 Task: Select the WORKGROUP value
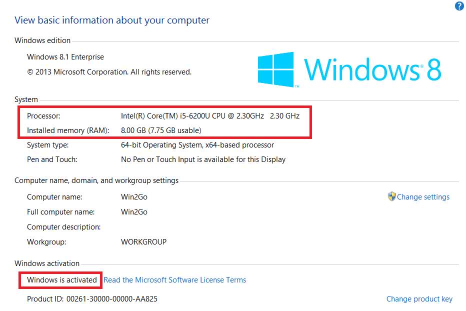click(143, 242)
